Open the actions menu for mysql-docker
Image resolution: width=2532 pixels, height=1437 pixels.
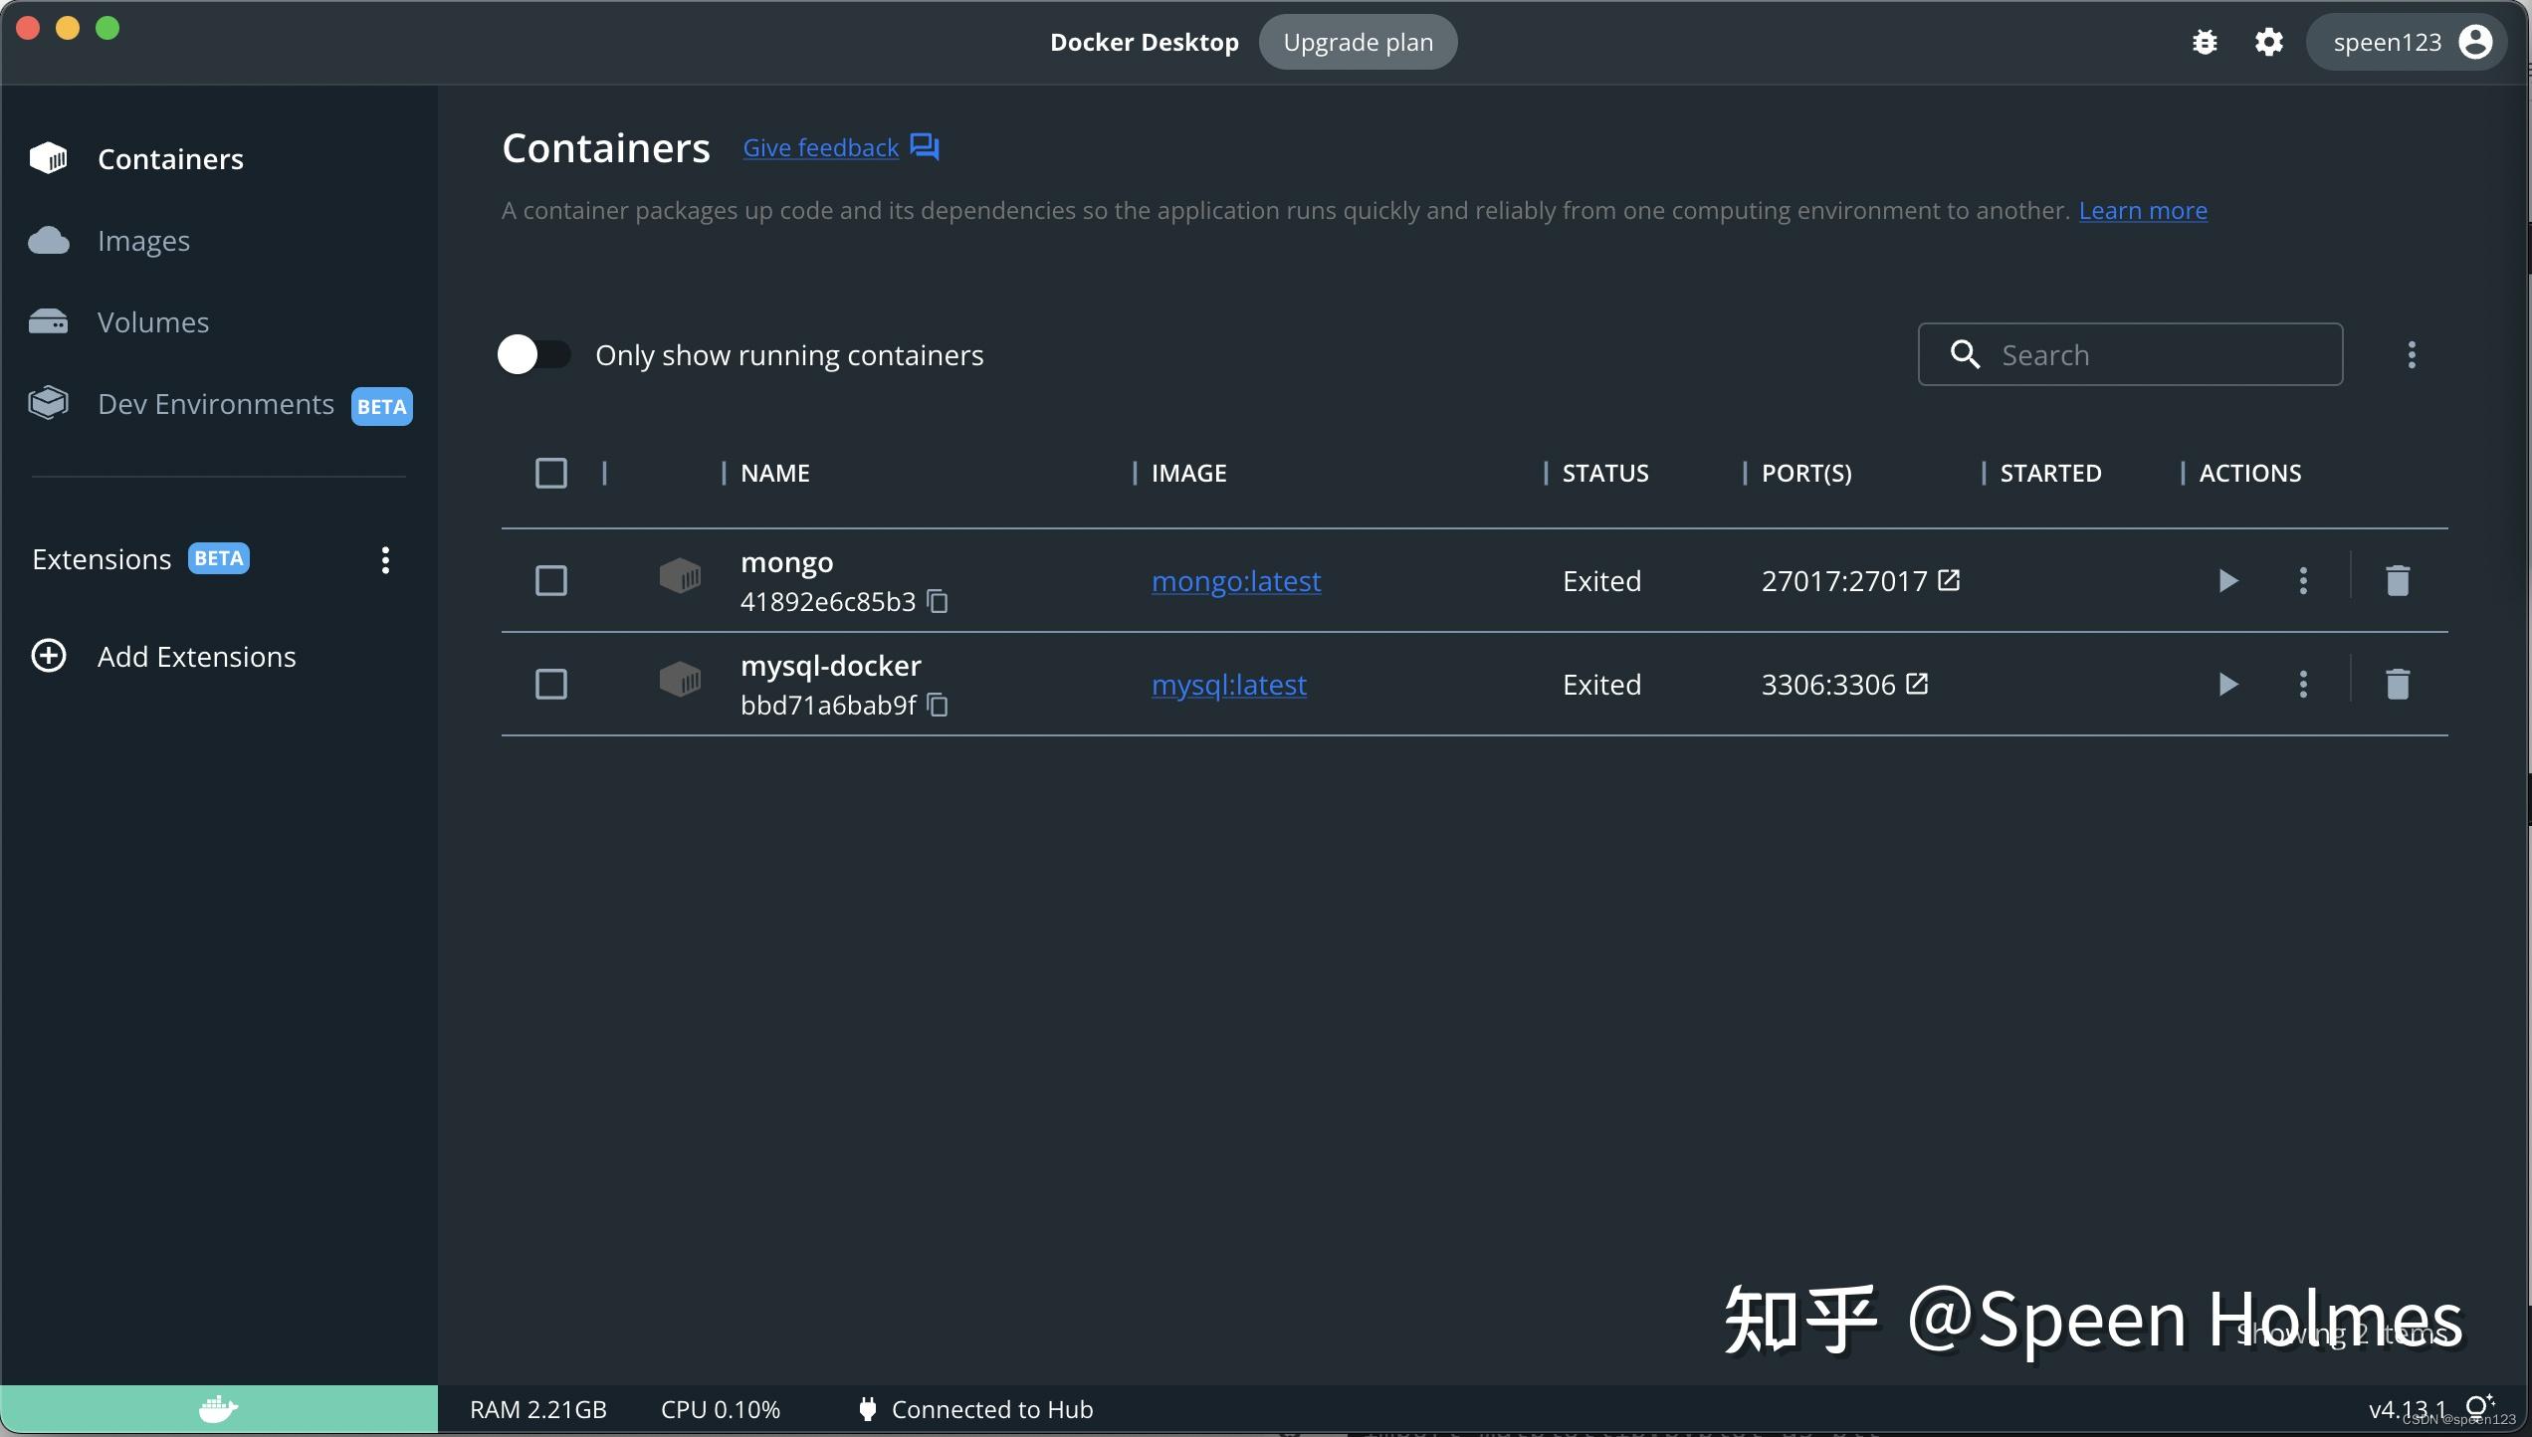(2302, 684)
